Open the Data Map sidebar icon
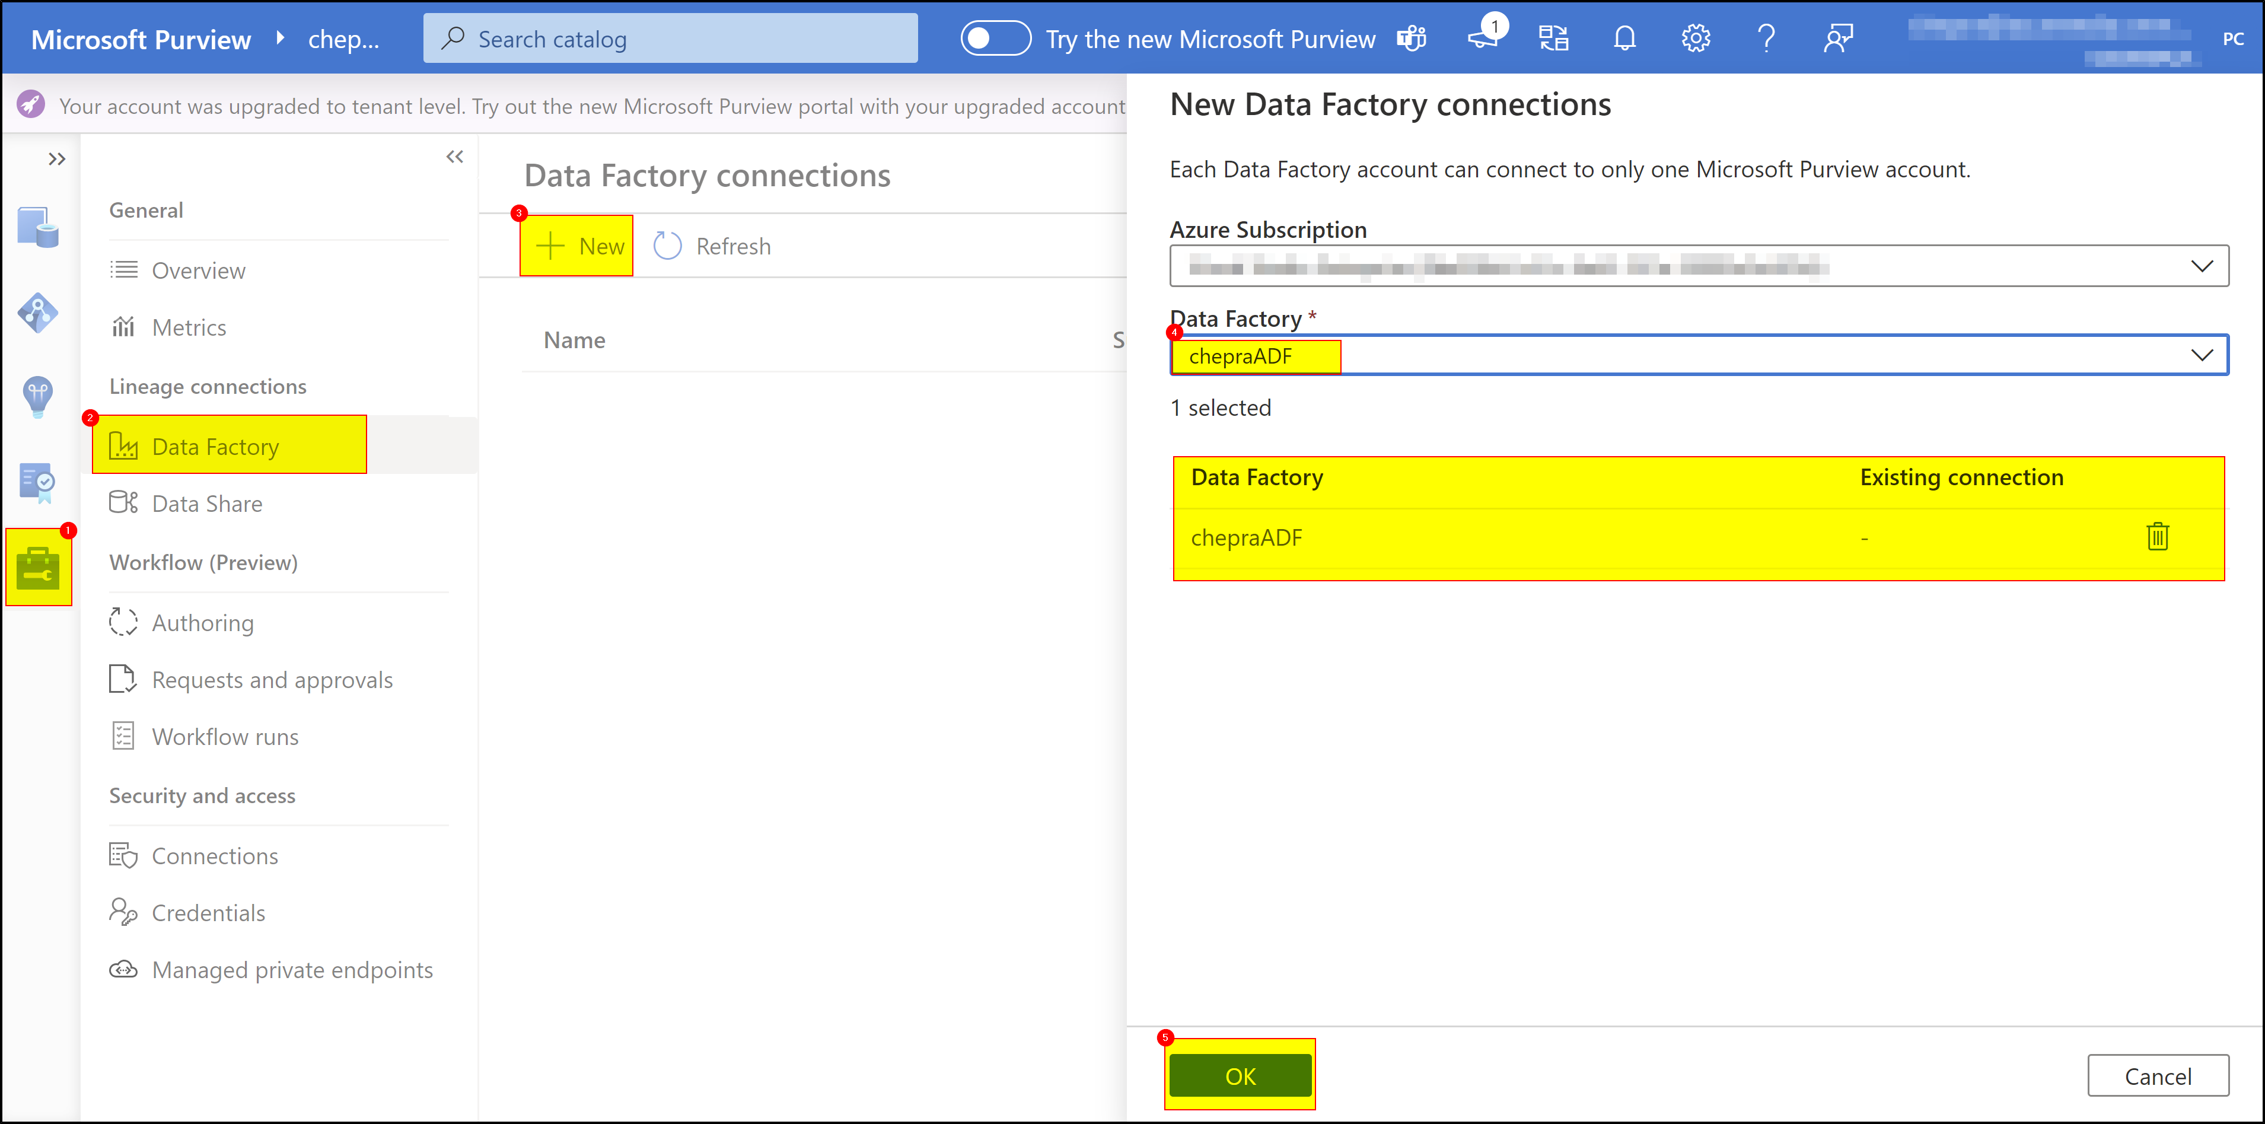Screen dimensions: 2265x1124 click(38, 312)
